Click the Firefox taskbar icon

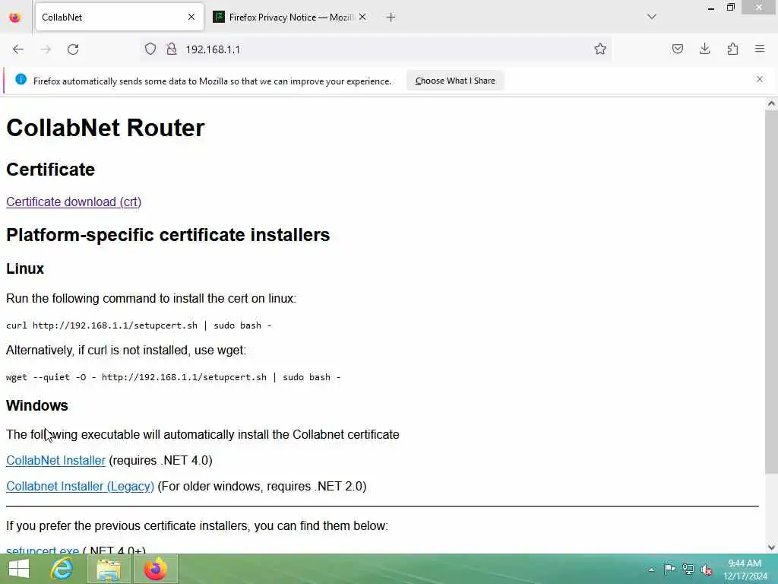pyautogui.click(x=156, y=569)
